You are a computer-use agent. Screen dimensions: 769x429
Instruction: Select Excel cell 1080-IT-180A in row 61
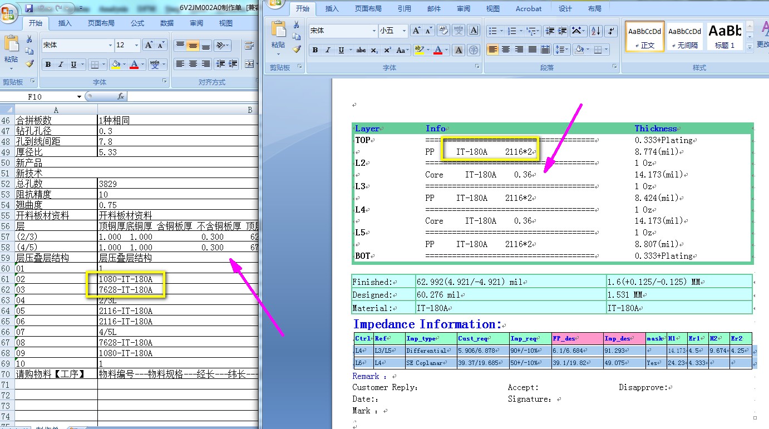pos(178,279)
